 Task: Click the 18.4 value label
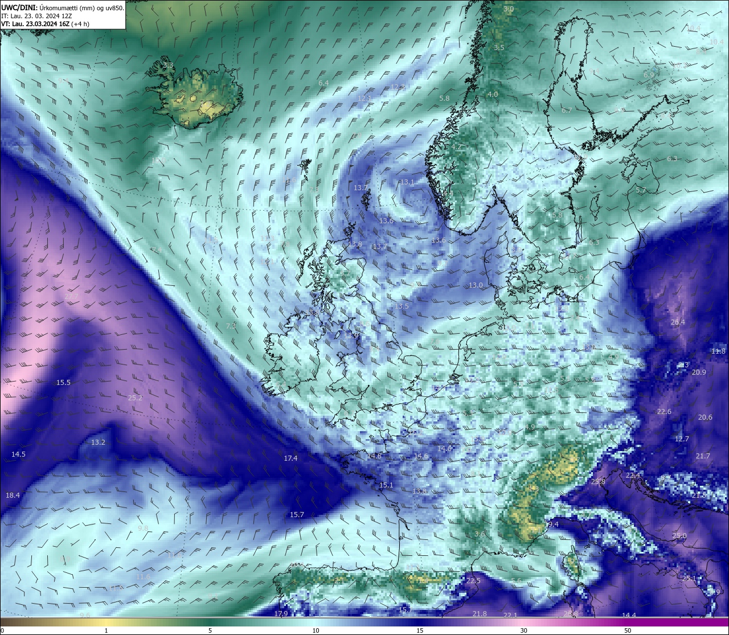13,495
